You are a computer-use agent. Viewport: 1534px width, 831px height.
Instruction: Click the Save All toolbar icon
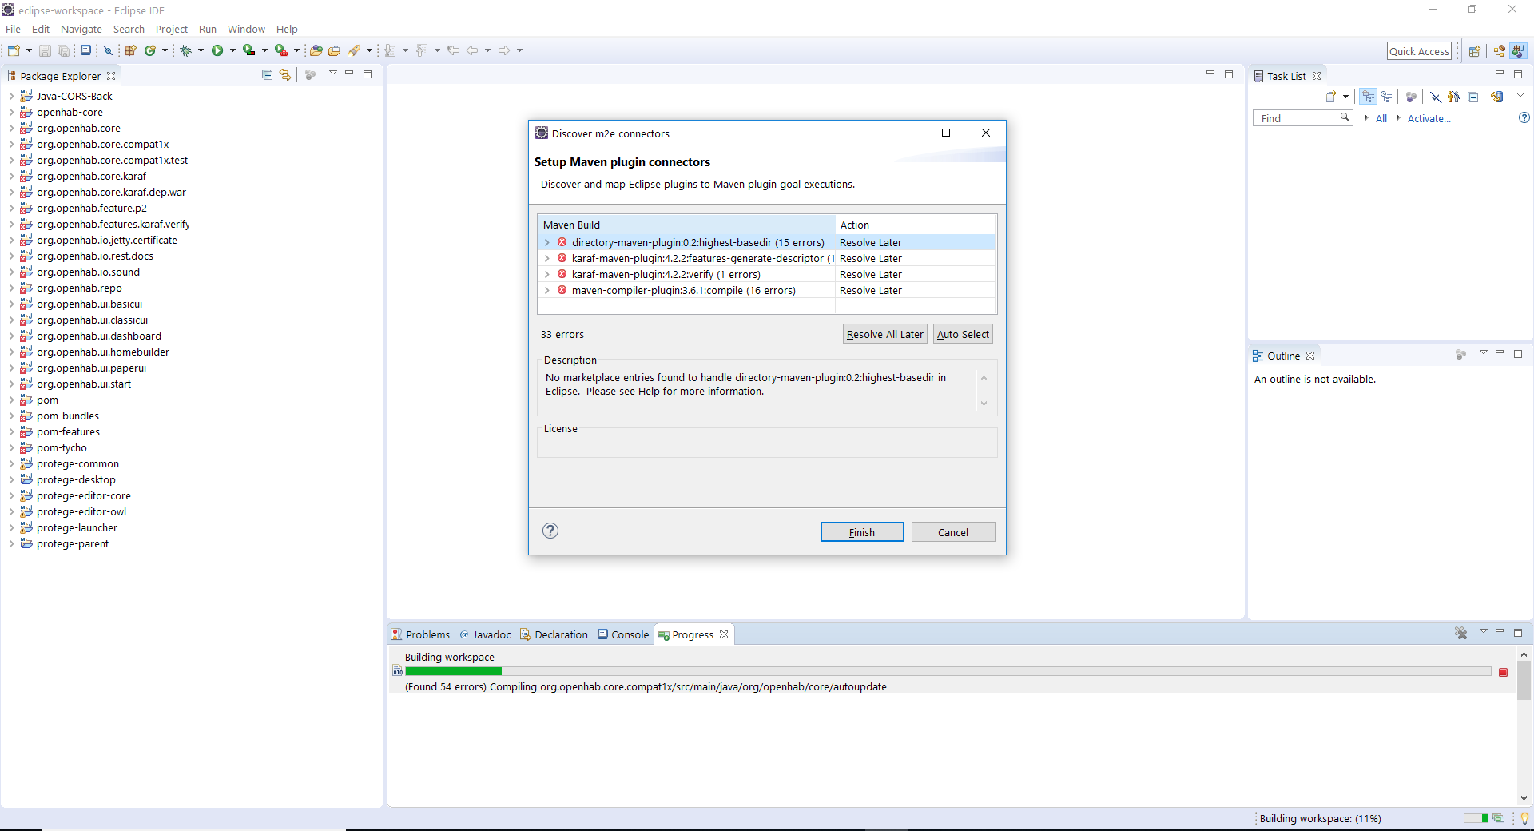tap(63, 50)
